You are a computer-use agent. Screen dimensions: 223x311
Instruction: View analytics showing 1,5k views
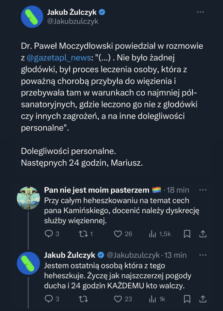tap(152, 234)
